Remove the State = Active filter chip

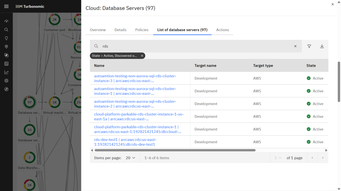[x=142, y=56]
